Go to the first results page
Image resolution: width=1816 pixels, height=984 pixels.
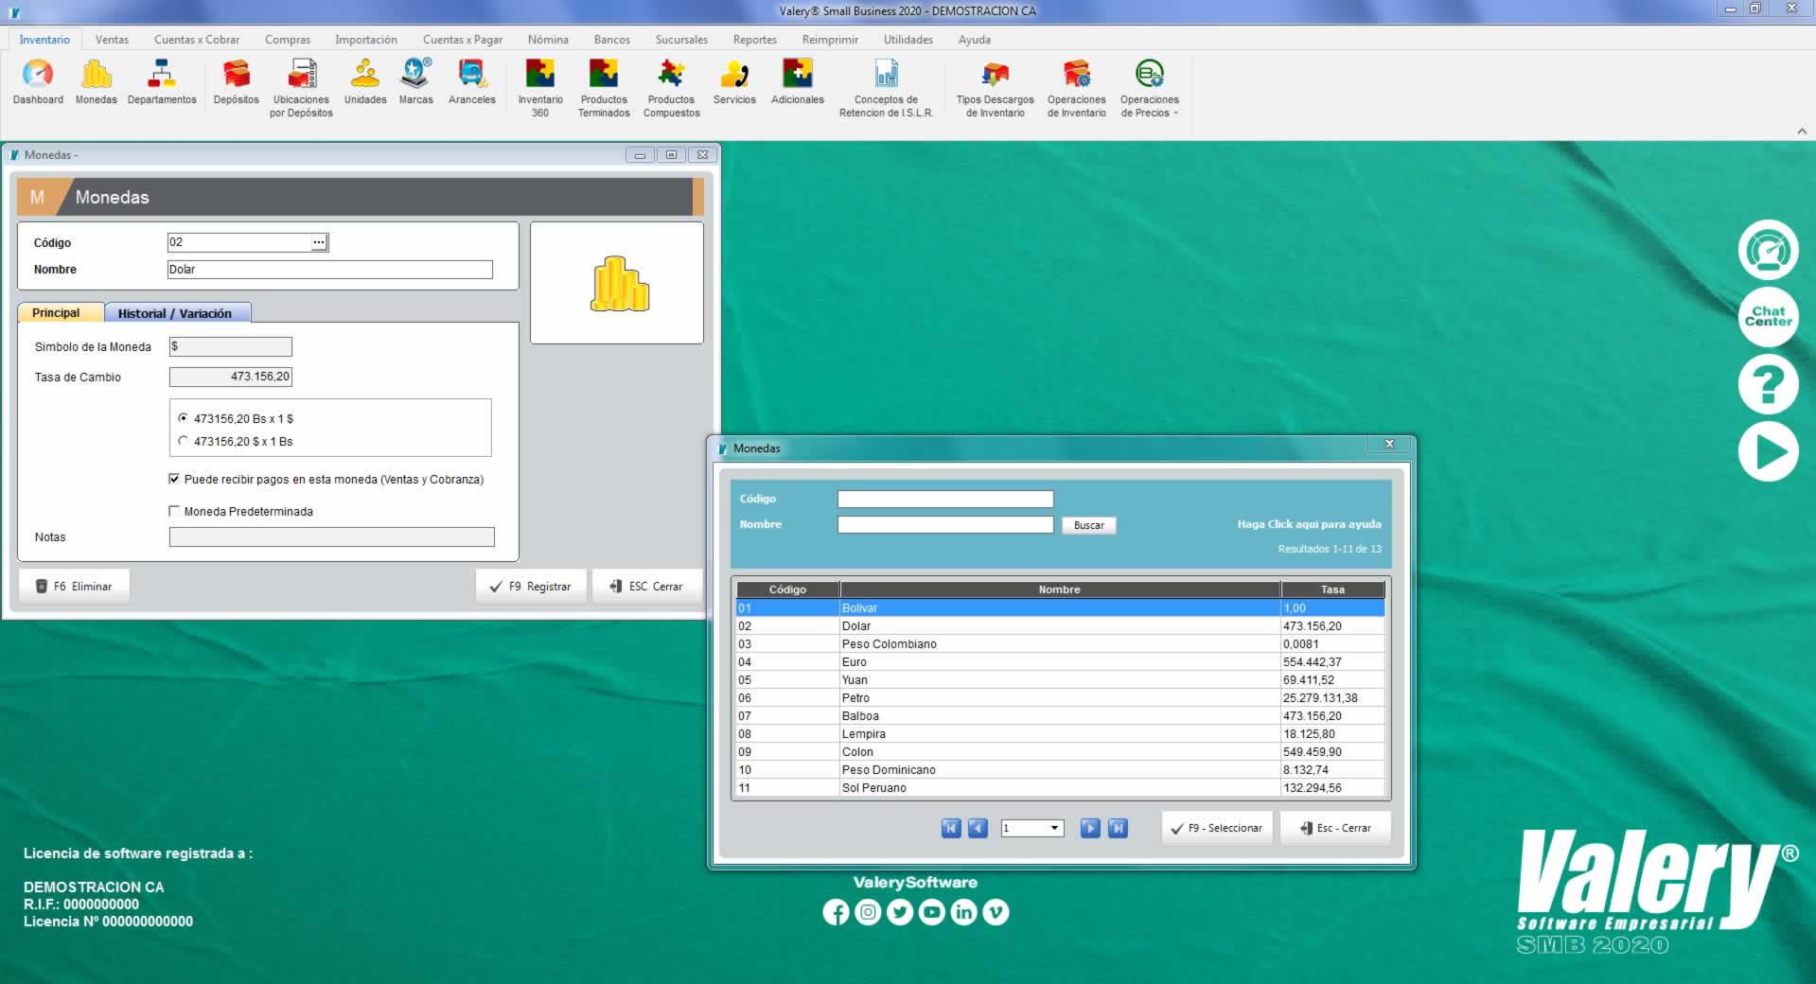pyautogui.click(x=951, y=828)
